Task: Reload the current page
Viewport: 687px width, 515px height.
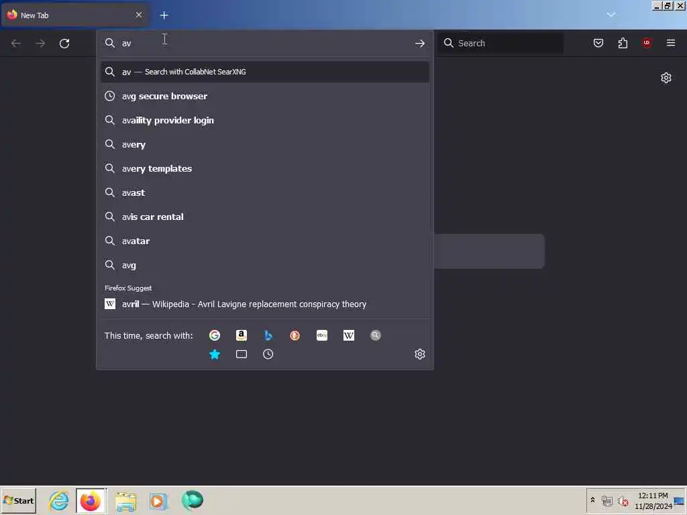Action: [64, 44]
